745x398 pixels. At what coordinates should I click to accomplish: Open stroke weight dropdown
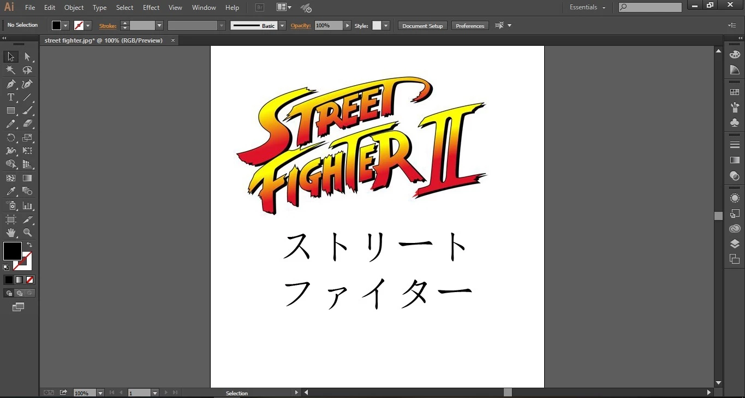tap(159, 26)
